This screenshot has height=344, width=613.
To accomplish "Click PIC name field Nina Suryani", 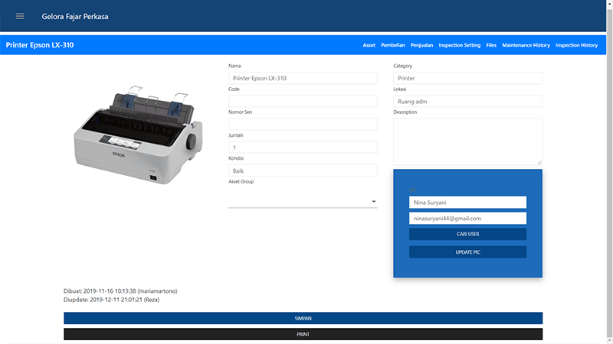I will click(467, 203).
